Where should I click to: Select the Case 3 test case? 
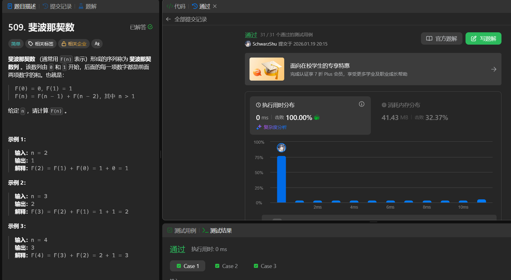pyautogui.click(x=265, y=266)
